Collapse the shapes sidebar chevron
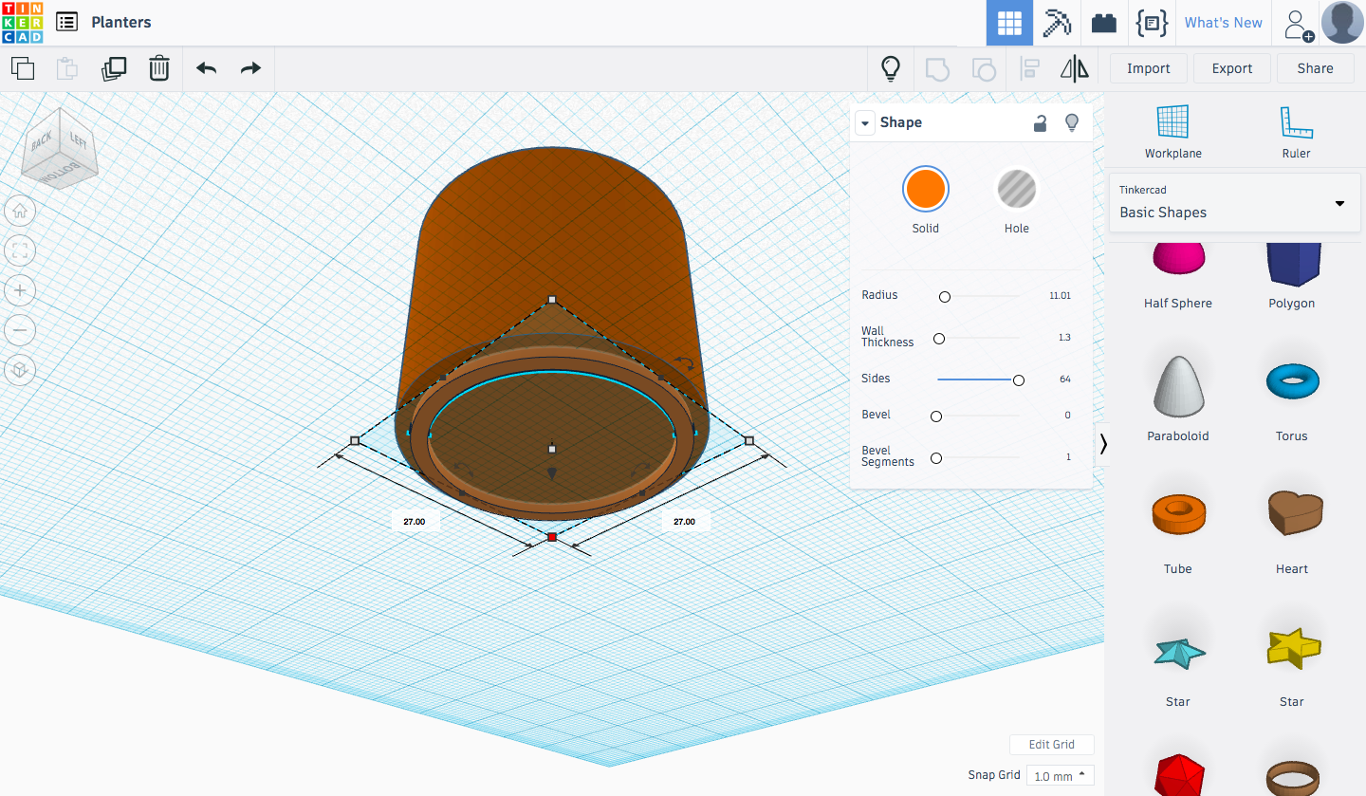1366x796 pixels. (1103, 444)
